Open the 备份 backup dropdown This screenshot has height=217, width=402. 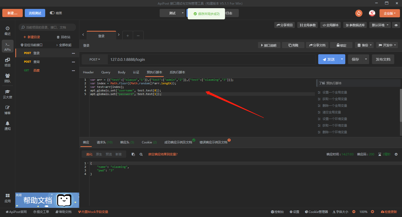[364, 45]
